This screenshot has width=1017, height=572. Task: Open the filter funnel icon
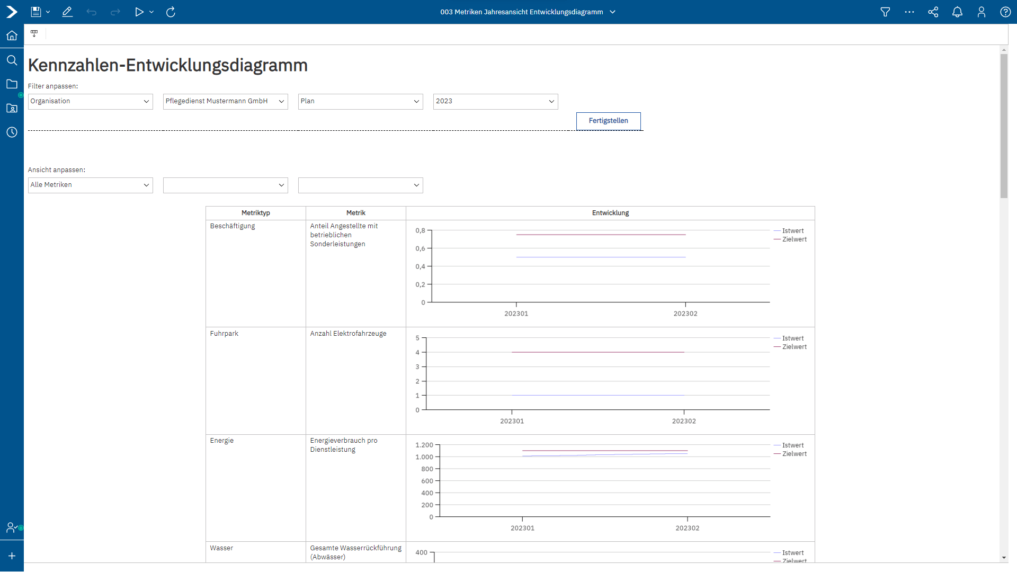885,12
